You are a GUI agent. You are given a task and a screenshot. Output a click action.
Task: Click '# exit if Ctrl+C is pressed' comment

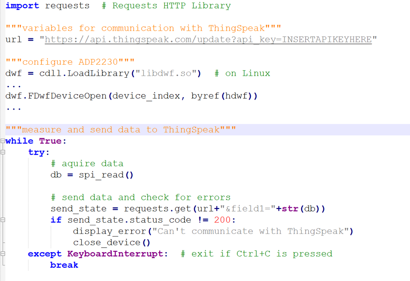tap(256, 254)
